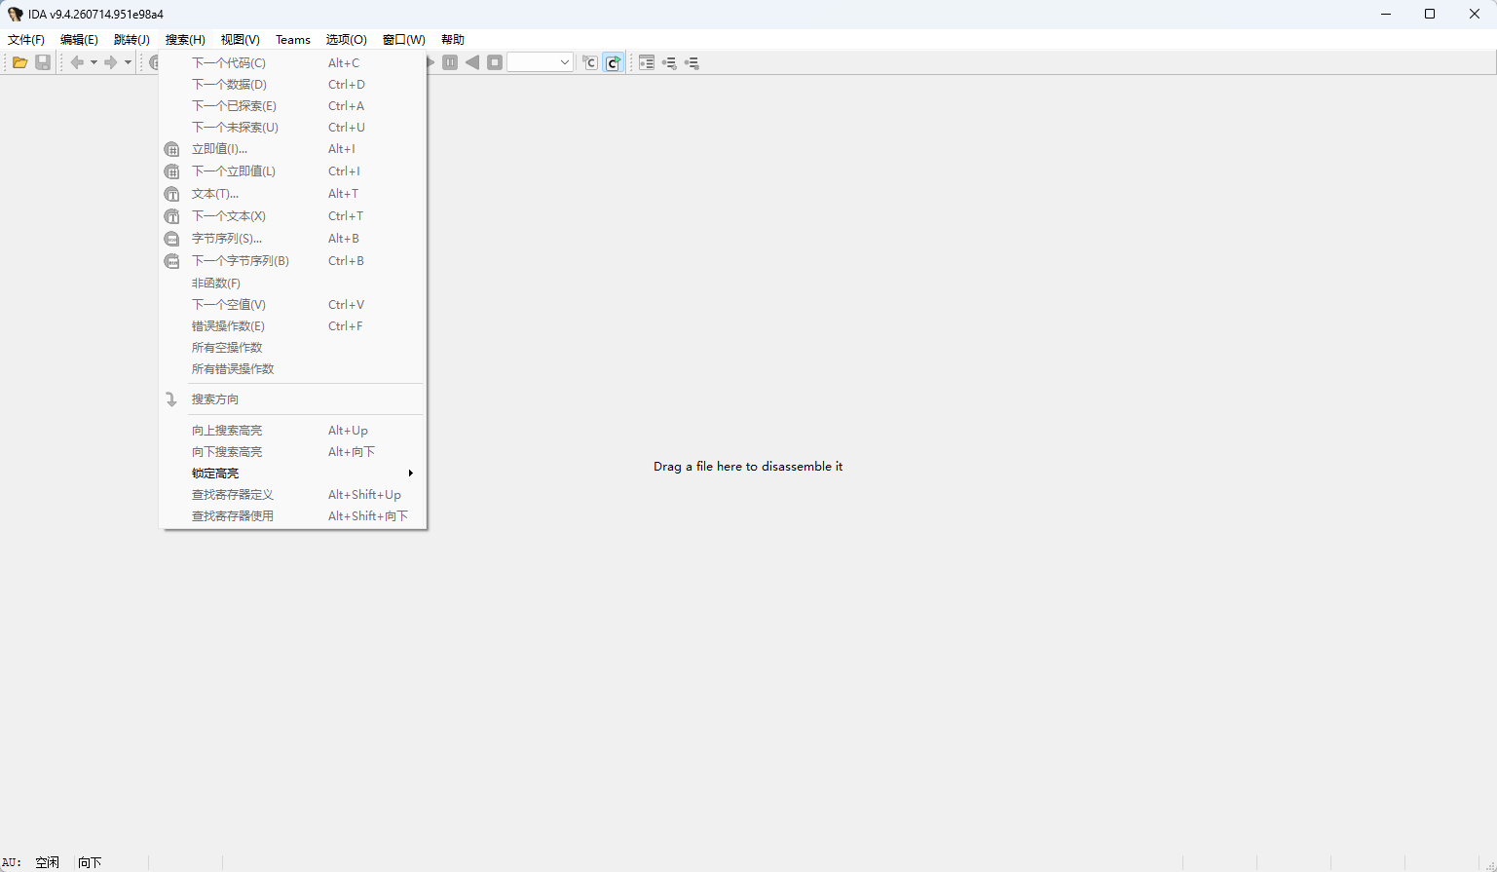Open the 窗口(W) menu
The width and height of the screenshot is (1497, 872).
tap(404, 40)
